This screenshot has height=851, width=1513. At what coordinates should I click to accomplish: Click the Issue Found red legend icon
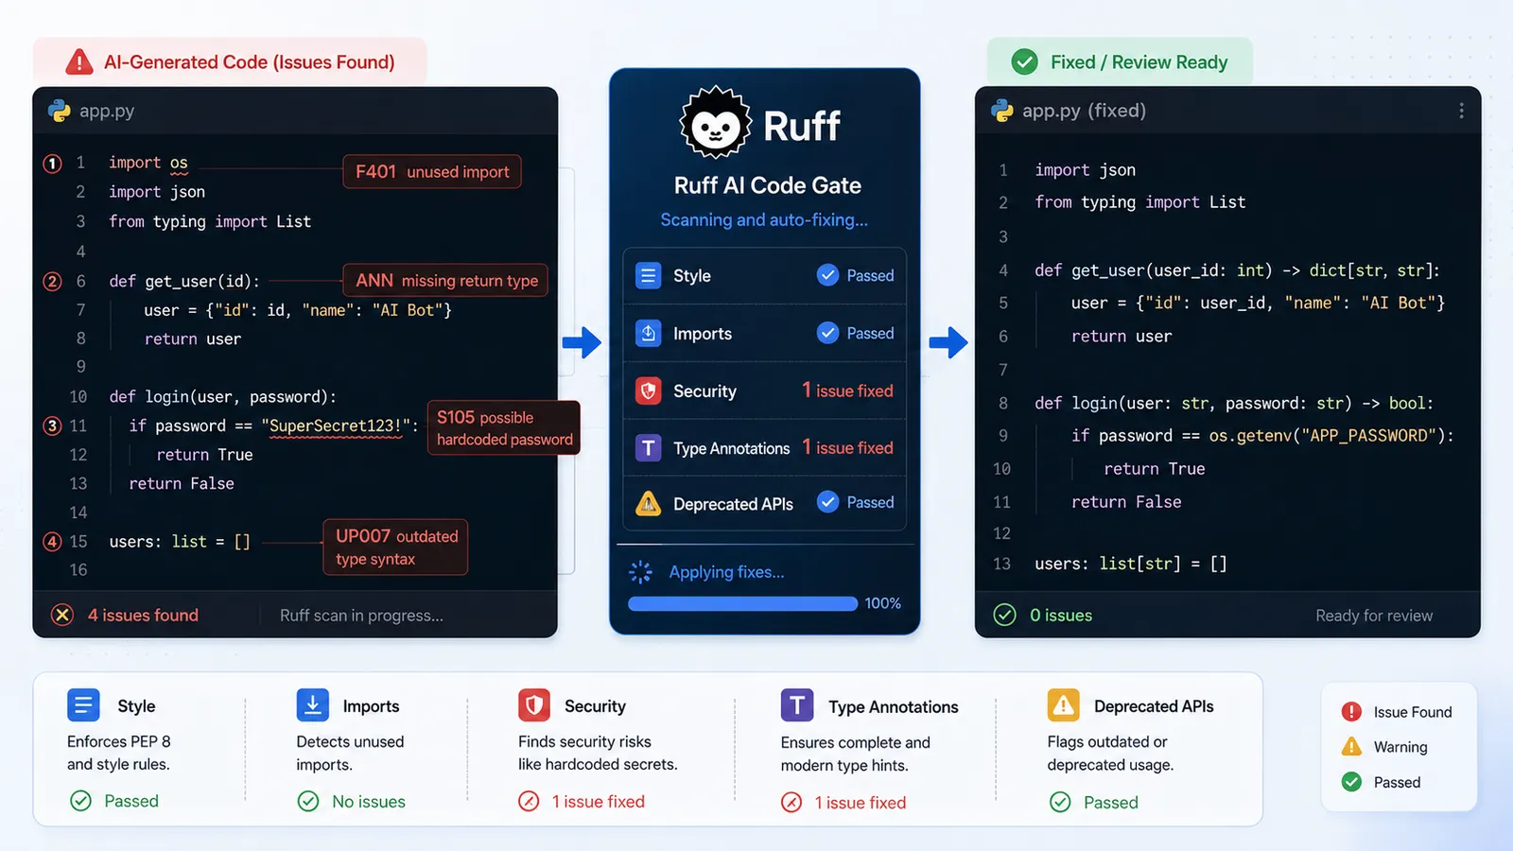(1351, 712)
